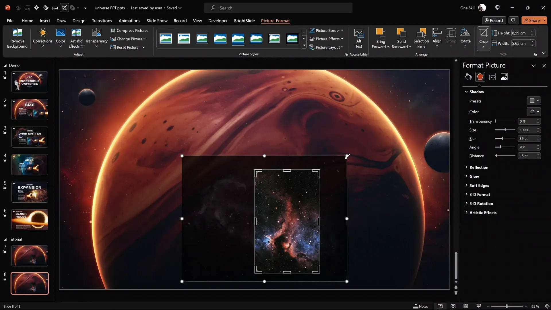551x310 pixels.
Task: Click Compress Pictures
Action: coord(129,30)
